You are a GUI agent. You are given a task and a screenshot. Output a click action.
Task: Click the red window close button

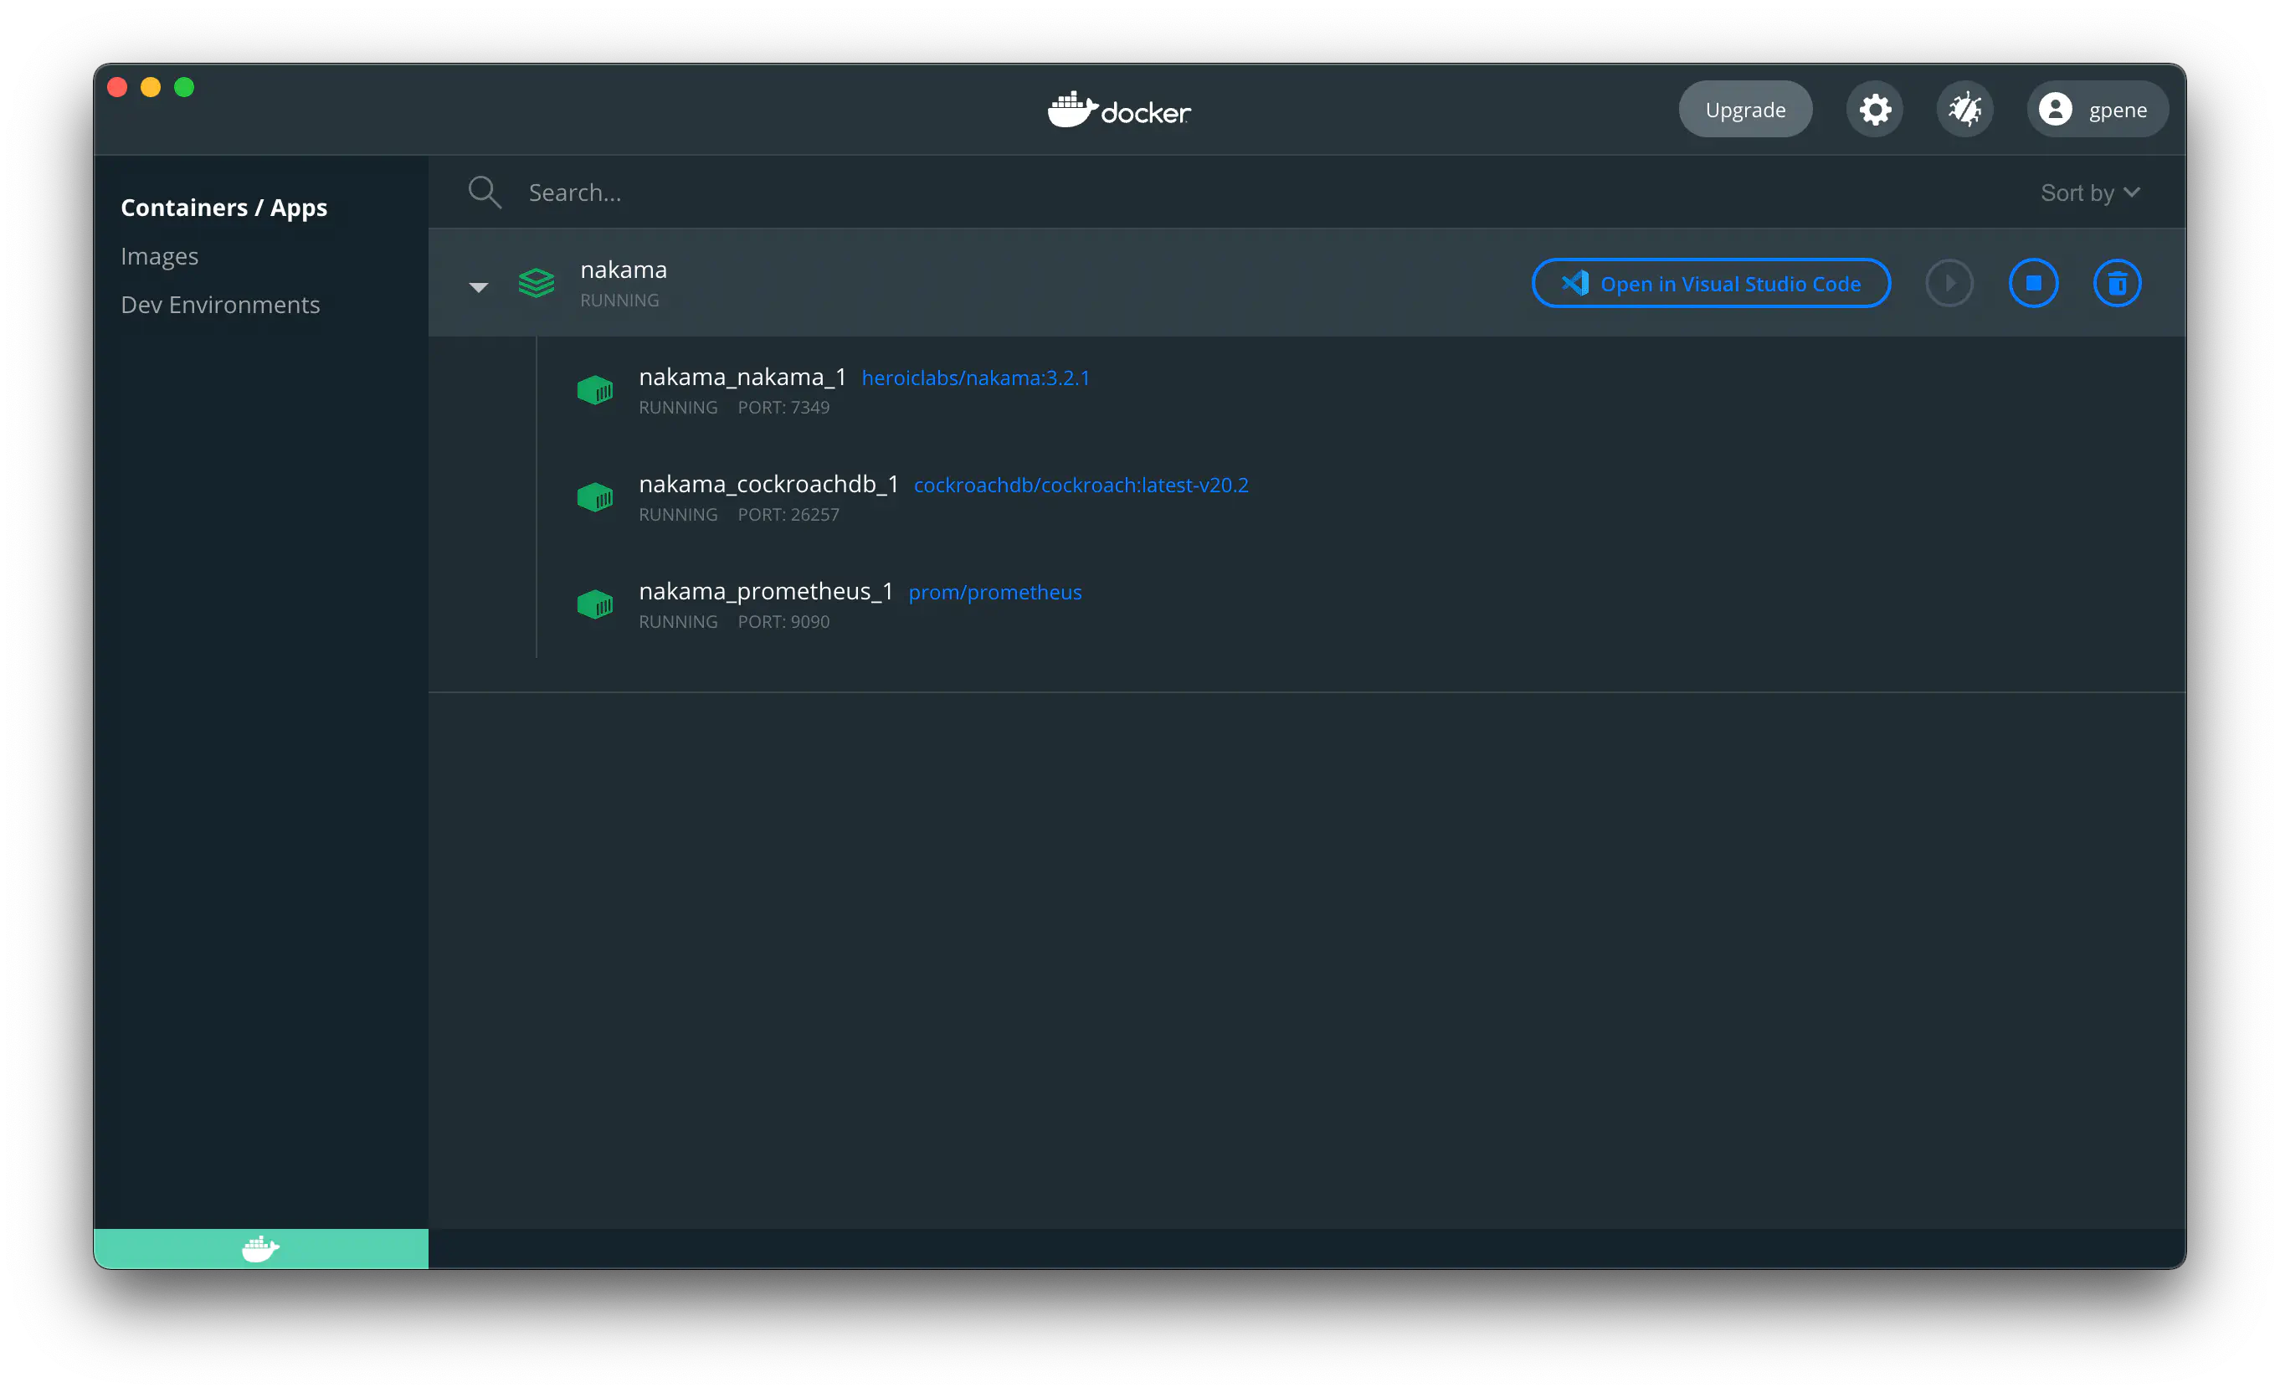tap(117, 87)
